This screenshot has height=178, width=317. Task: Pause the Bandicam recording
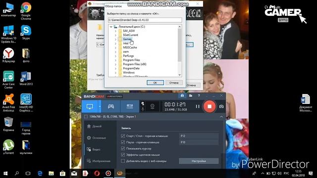(198, 106)
